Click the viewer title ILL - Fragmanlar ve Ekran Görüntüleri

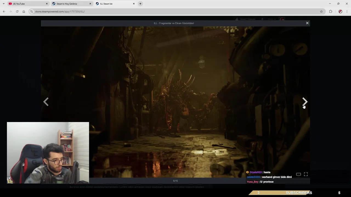pyautogui.click(x=174, y=23)
